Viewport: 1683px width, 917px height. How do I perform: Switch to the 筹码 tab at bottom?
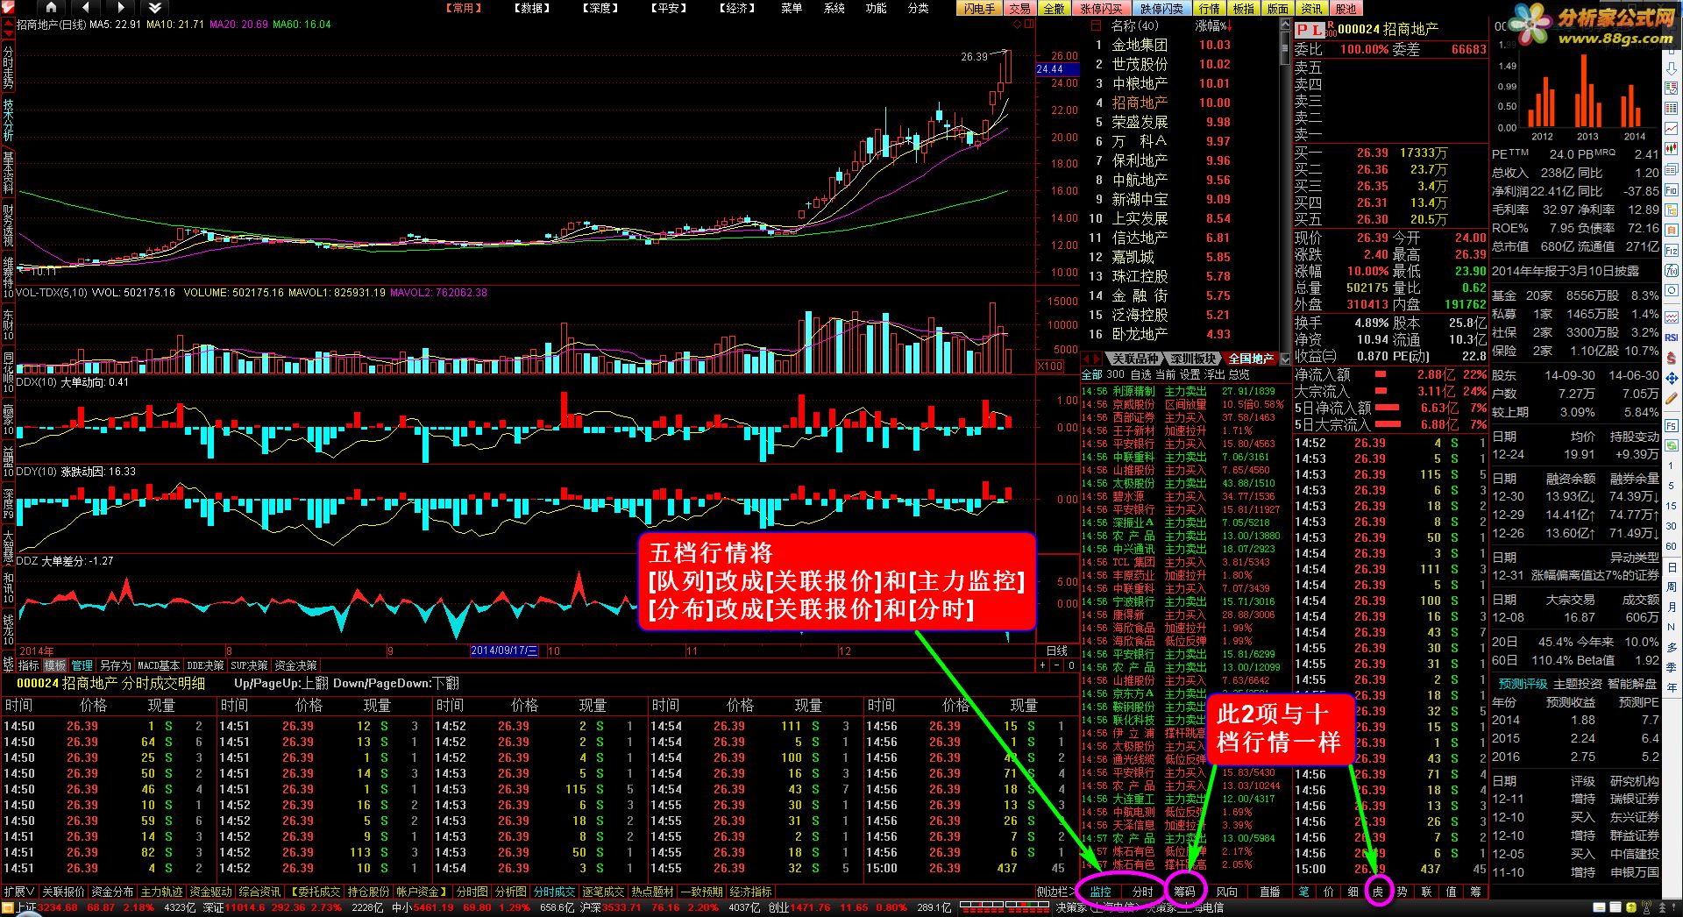(1184, 892)
